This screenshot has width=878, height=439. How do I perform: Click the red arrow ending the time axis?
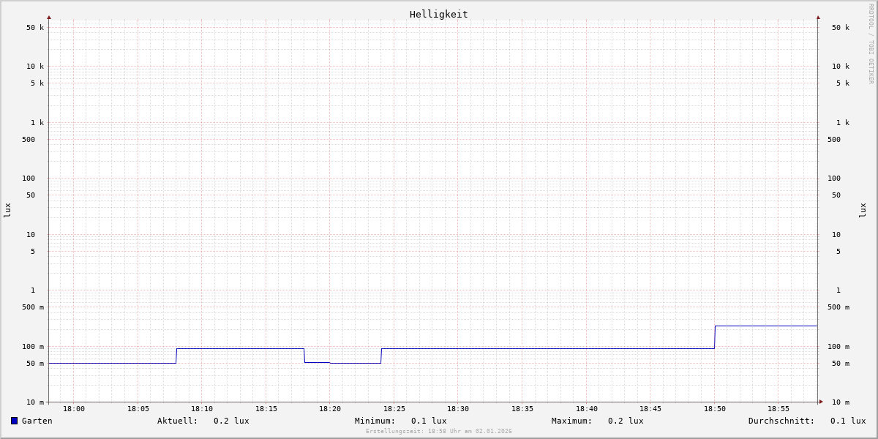(x=821, y=402)
